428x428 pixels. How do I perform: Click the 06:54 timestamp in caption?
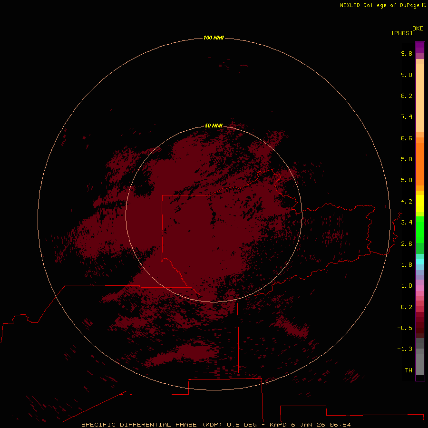point(340,425)
